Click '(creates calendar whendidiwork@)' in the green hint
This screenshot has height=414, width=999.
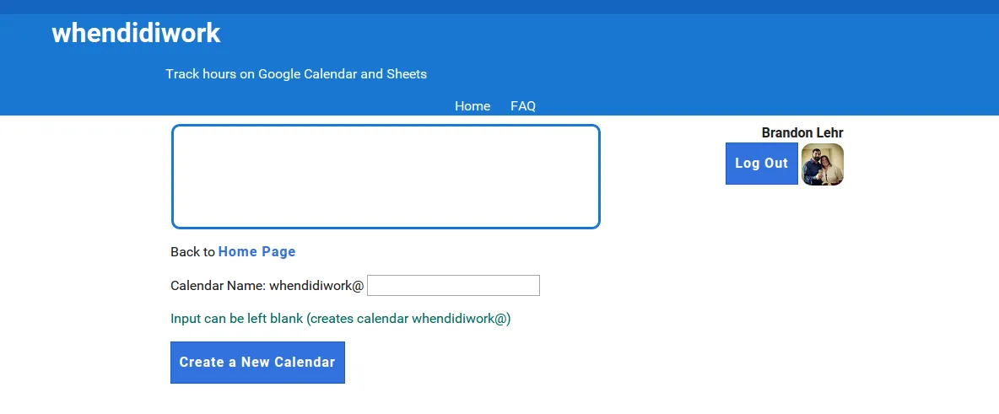coord(408,320)
